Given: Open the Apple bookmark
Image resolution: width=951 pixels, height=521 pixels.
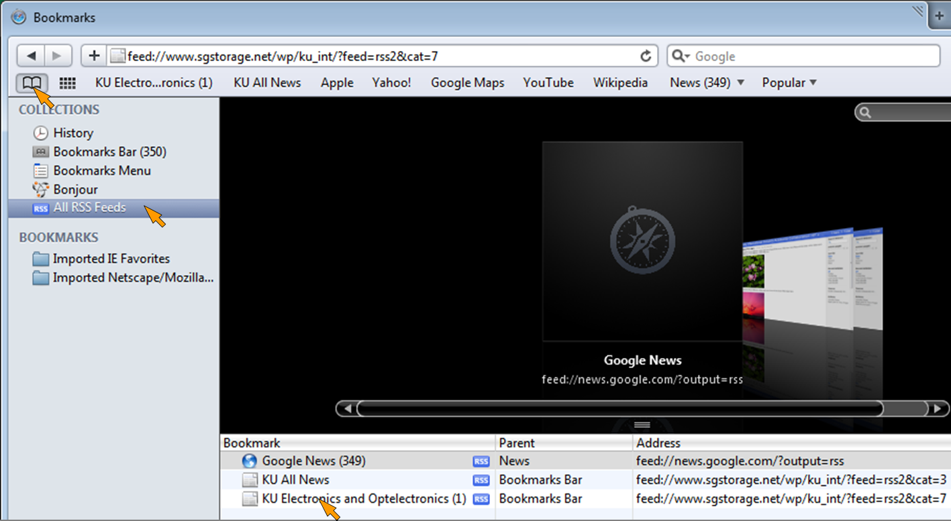Looking at the screenshot, I should [x=337, y=83].
